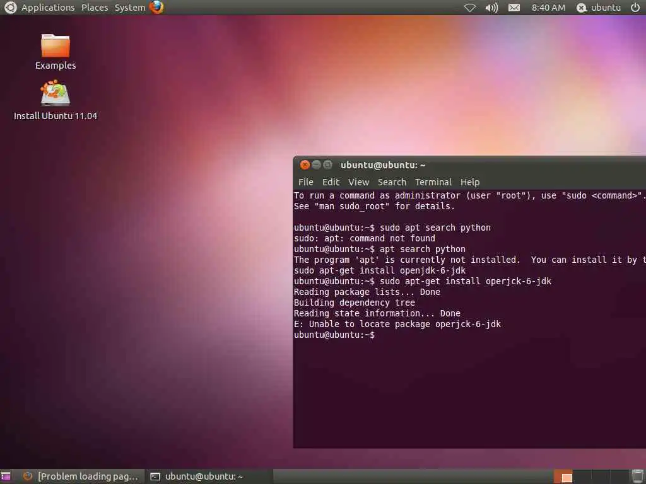This screenshot has width=646, height=484.
Task: Open the Terminal menu in terminal window
Action: tap(433, 182)
